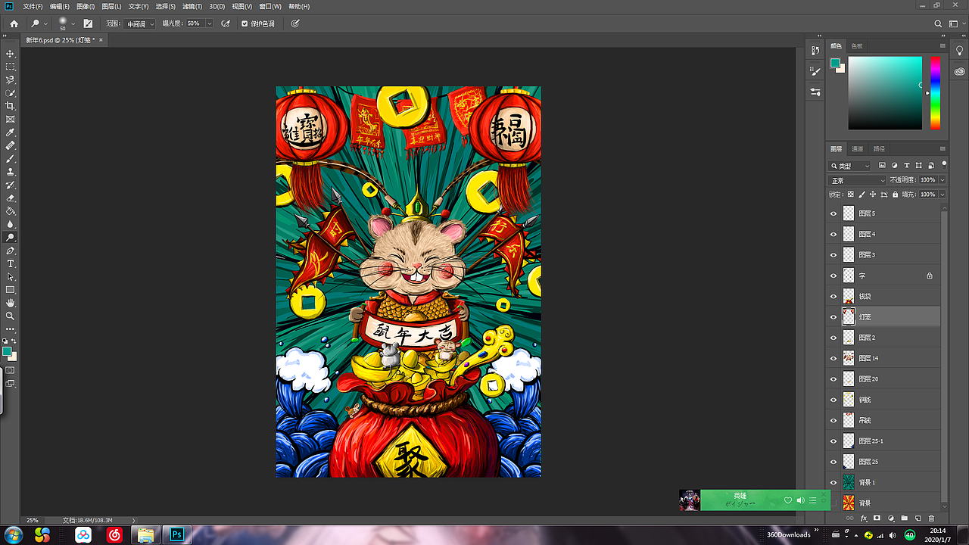Click the foreground color swatch in toolbox
The height and width of the screenshot is (545, 969).
pyautogui.click(x=7, y=352)
